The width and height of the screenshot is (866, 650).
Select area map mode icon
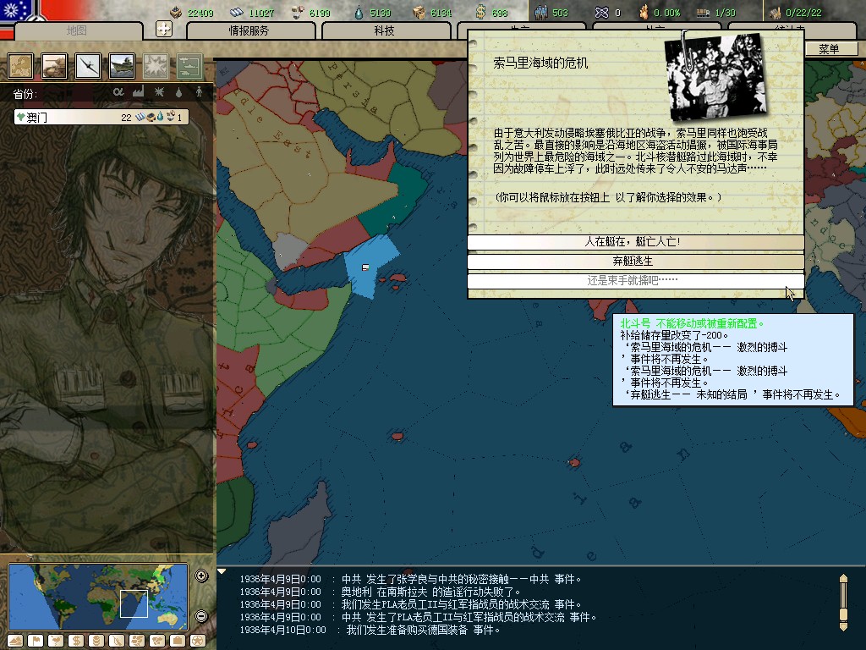pos(157,642)
